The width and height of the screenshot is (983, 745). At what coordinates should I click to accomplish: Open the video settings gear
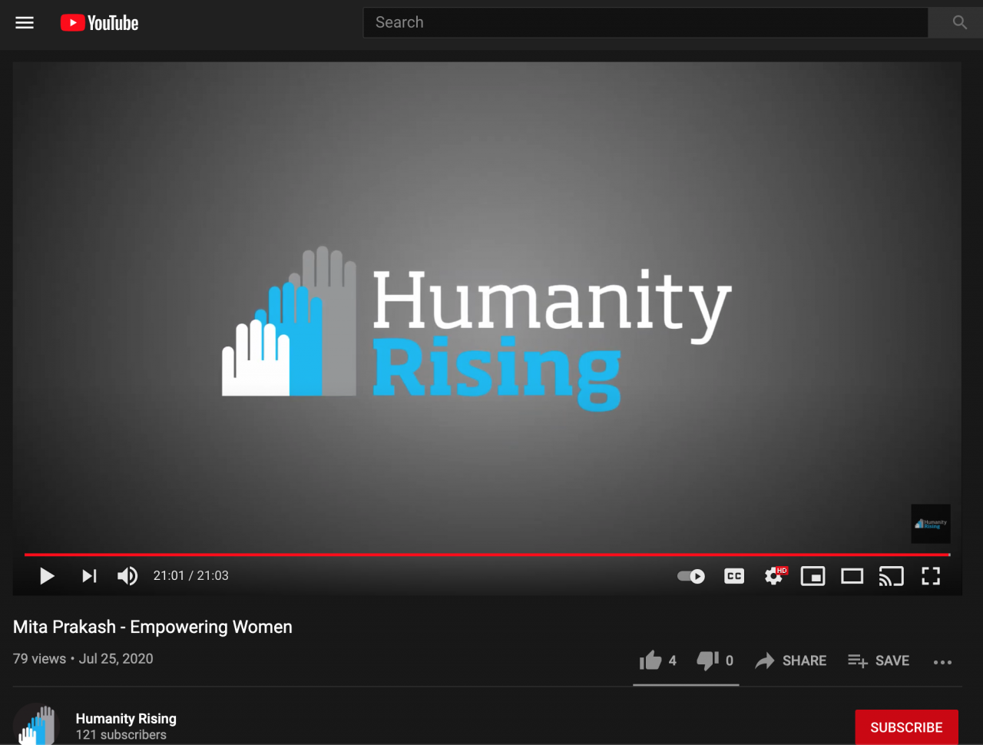coord(774,576)
